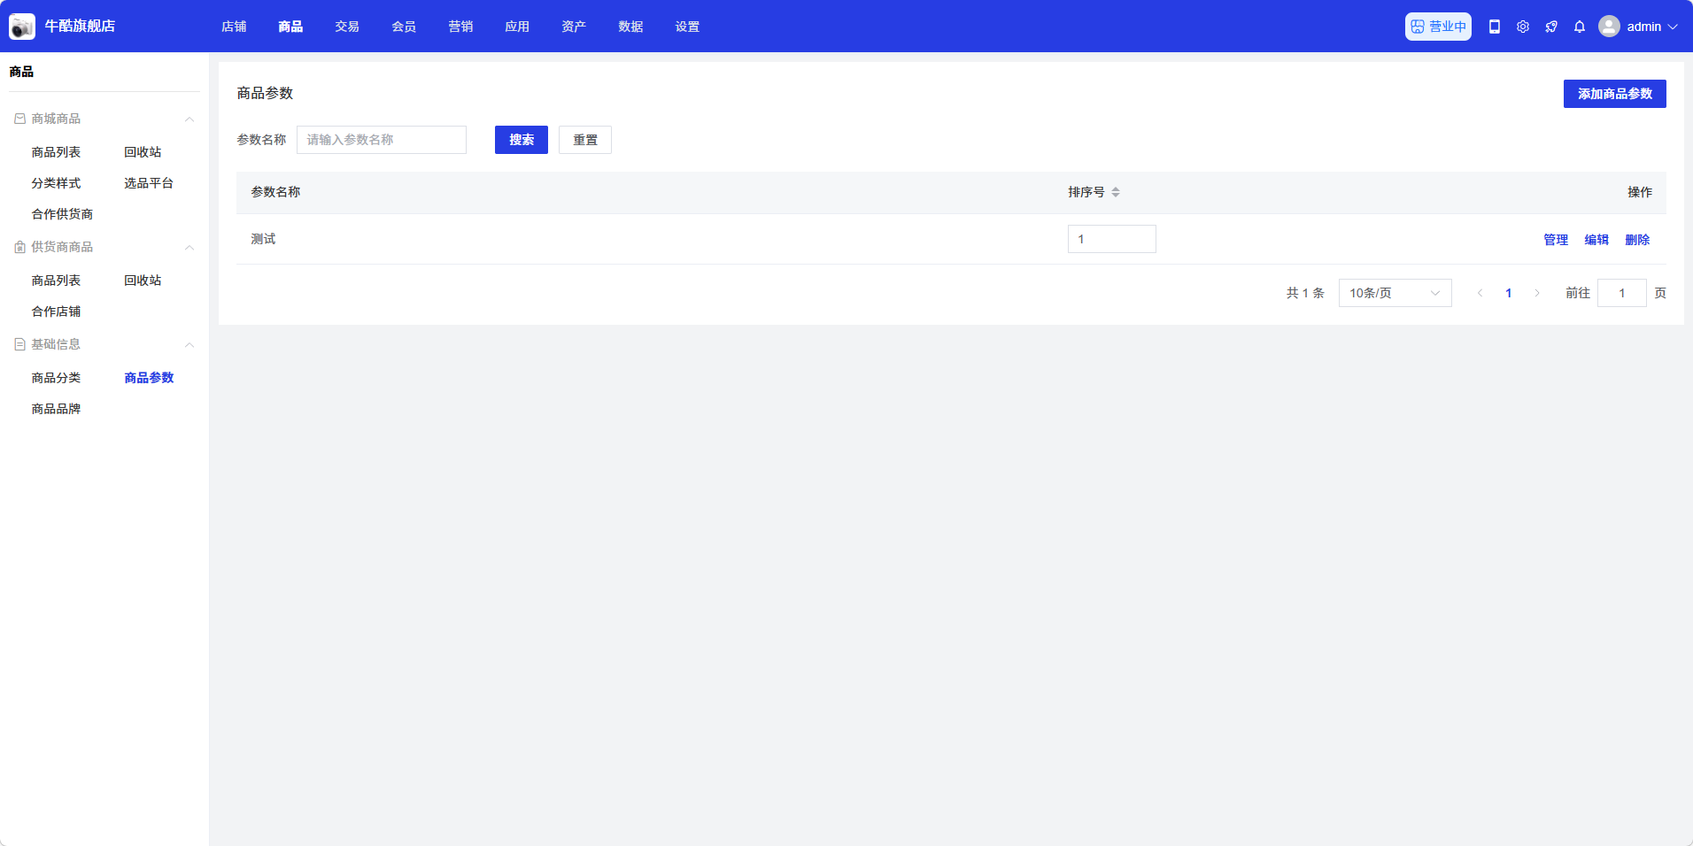Collapse the 供货商商品 sidebar group
The height and width of the screenshot is (846, 1693).
coord(189,247)
